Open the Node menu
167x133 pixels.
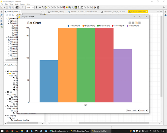click(x=16, y=4)
